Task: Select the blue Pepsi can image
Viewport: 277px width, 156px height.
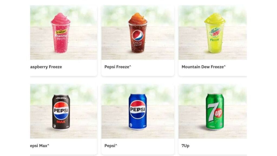Action: (x=138, y=111)
